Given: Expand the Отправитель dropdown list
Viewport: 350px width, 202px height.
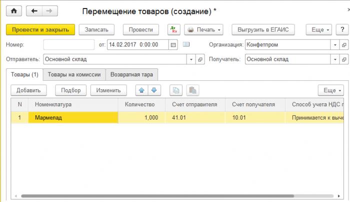Looking at the screenshot, I should click(x=191, y=59).
